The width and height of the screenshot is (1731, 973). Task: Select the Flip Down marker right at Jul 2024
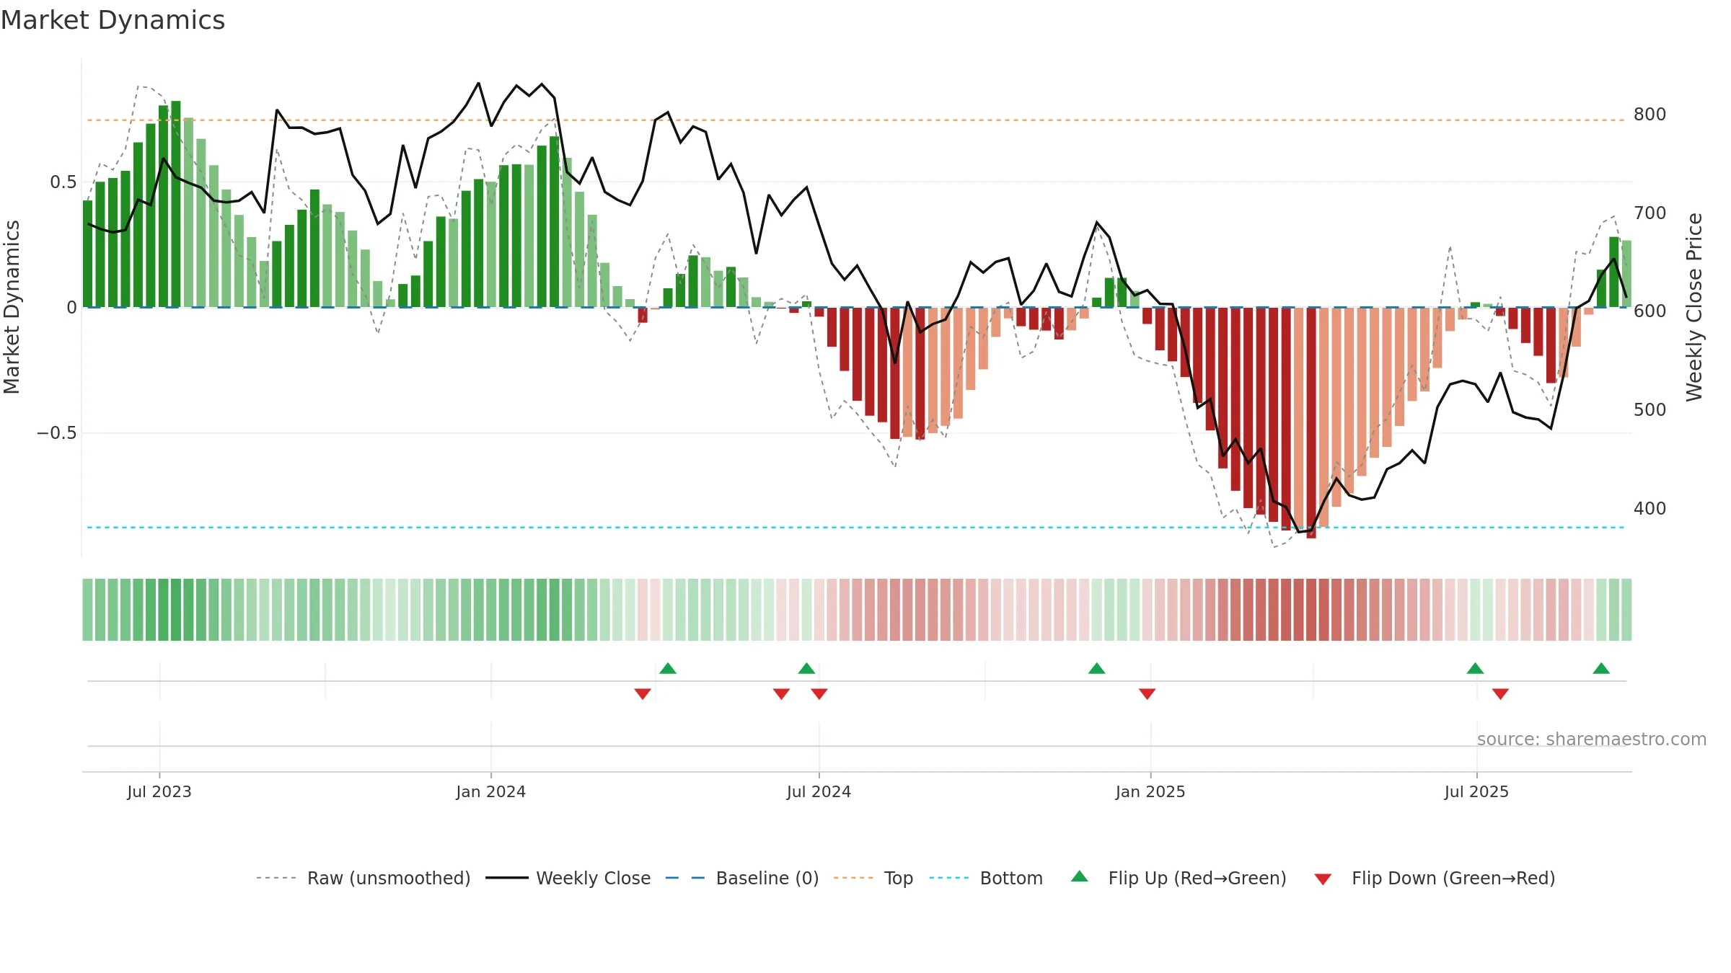point(819,693)
